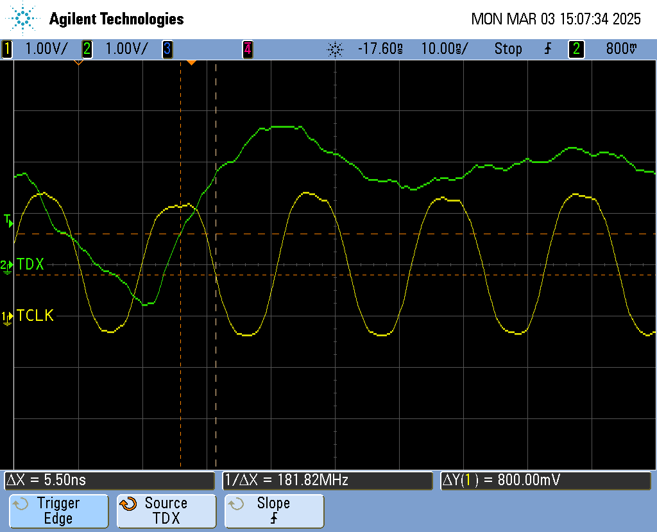
Task: Select the -17.60ns delay readout
Action: (x=379, y=49)
